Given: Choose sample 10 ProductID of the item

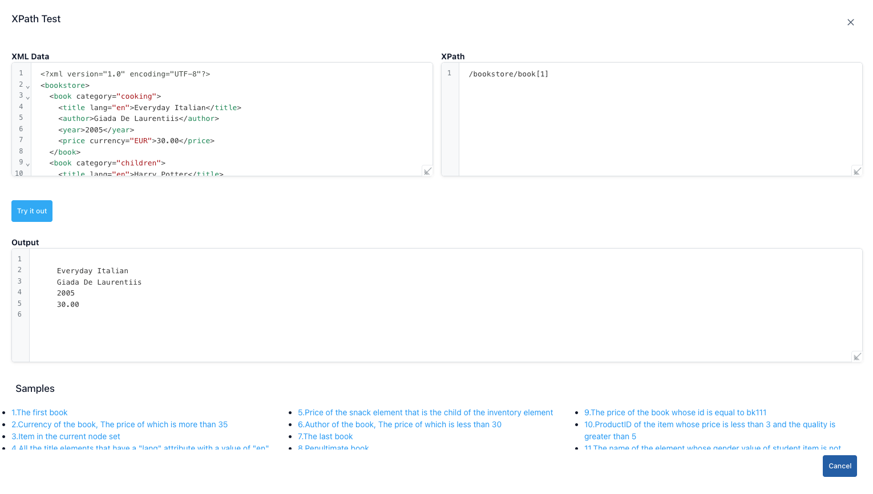Looking at the screenshot, I should [709, 424].
